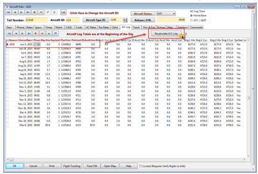Click into the Tail Number field
This screenshot has width=258, height=174.
coord(36,20)
